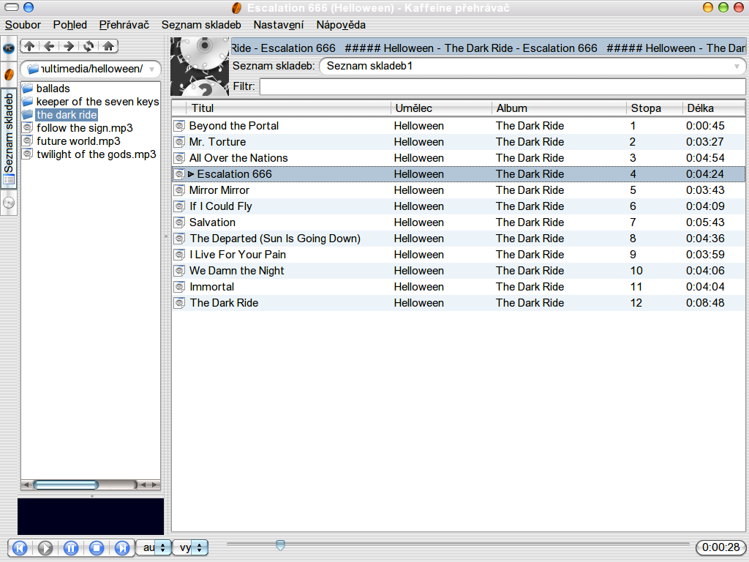Image resolution: width=749 pixels, height=562 pixels.
Task: Open the Seznam skladeb menu
Action: [x=201, y=25]
